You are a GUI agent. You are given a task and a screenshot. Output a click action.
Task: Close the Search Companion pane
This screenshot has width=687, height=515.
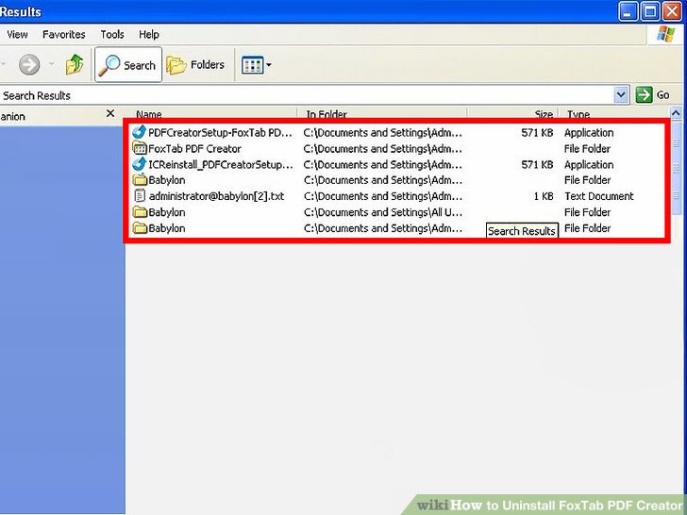coord(110,114)
